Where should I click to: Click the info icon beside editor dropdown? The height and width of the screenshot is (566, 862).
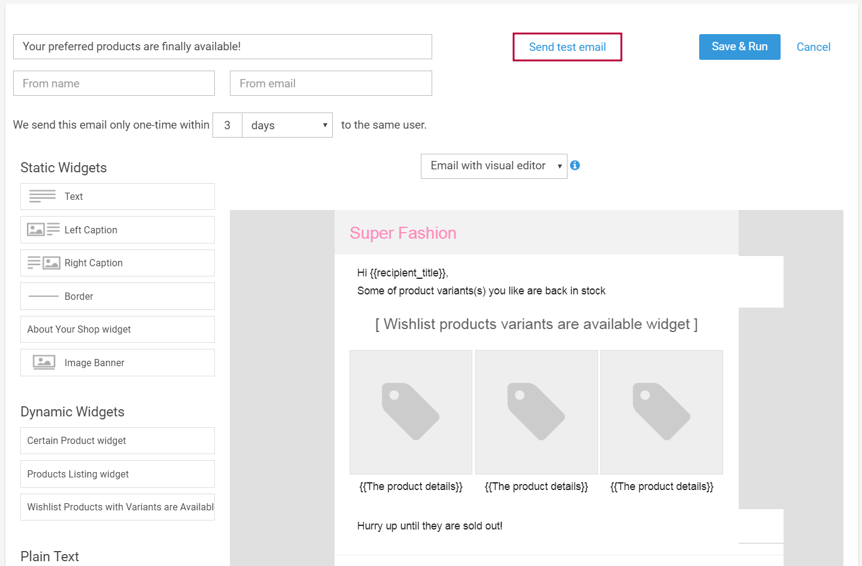(575, 166)
